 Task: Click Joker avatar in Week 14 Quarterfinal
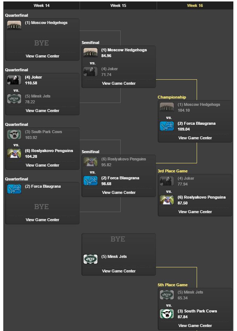(14, 80)
